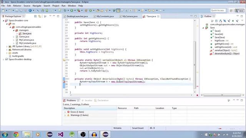Viewport: 246px width, 138px height.
Task: Click the Open Type toolbar icon
Action: coord(98,10)
